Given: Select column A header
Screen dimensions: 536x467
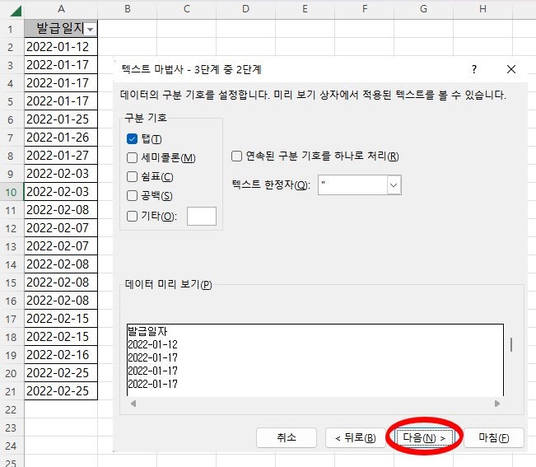Looking at the screenshot, I should coord(61,9).
